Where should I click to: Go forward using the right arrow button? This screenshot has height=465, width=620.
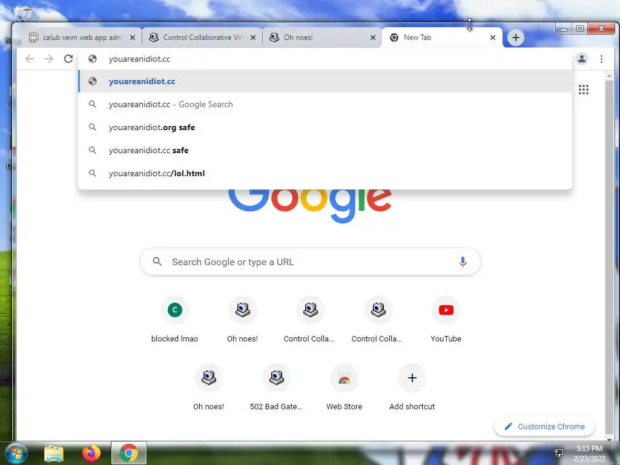pyautogui.click(x=49, y=59)
